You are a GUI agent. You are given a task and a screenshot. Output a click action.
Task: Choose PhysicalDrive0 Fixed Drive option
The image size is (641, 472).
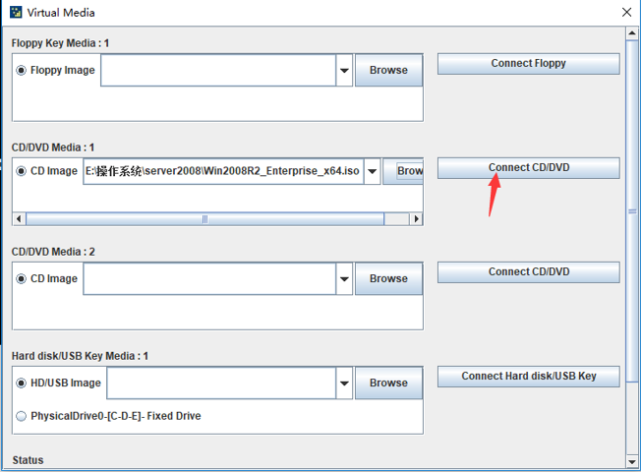click(22, 416)
